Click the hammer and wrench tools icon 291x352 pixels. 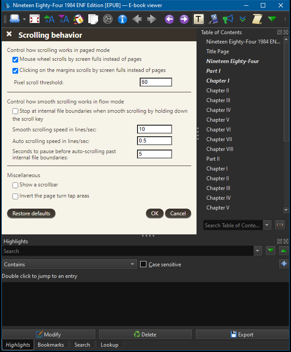[x=213, y=19]
